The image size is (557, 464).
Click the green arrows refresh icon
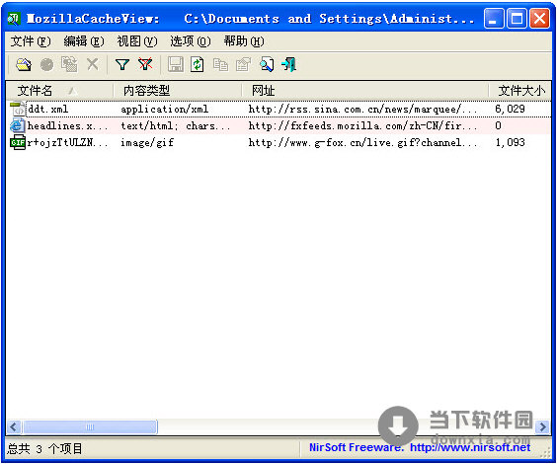pos(198,64)
